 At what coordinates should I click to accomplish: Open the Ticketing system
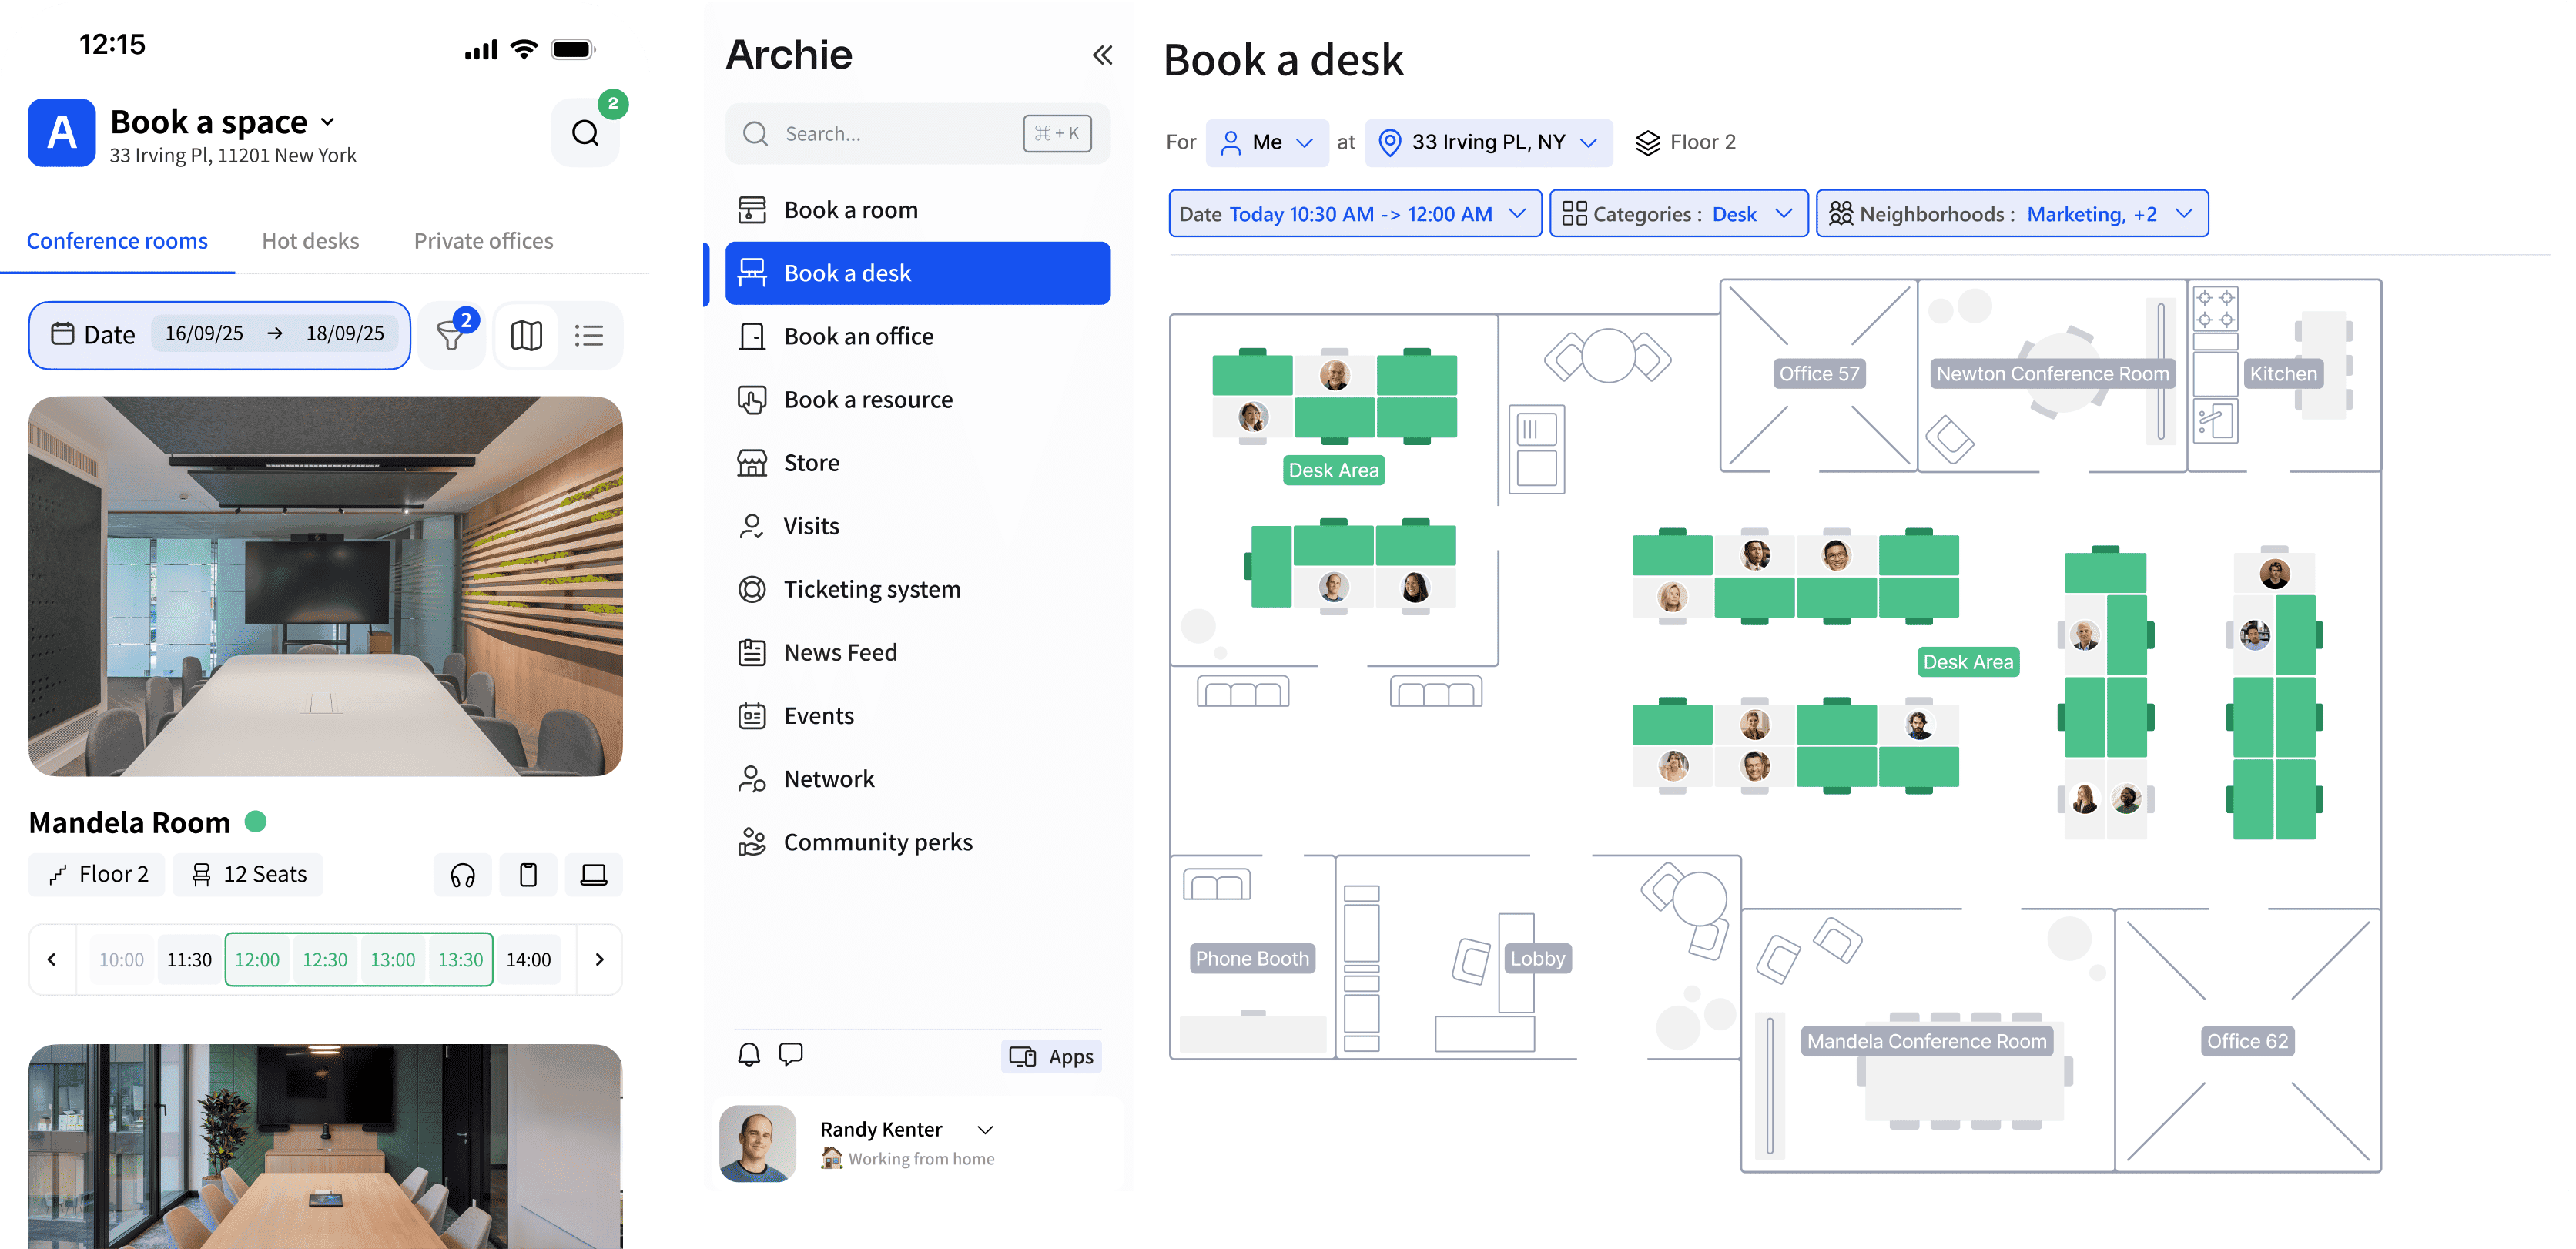[x=871, y=589]
